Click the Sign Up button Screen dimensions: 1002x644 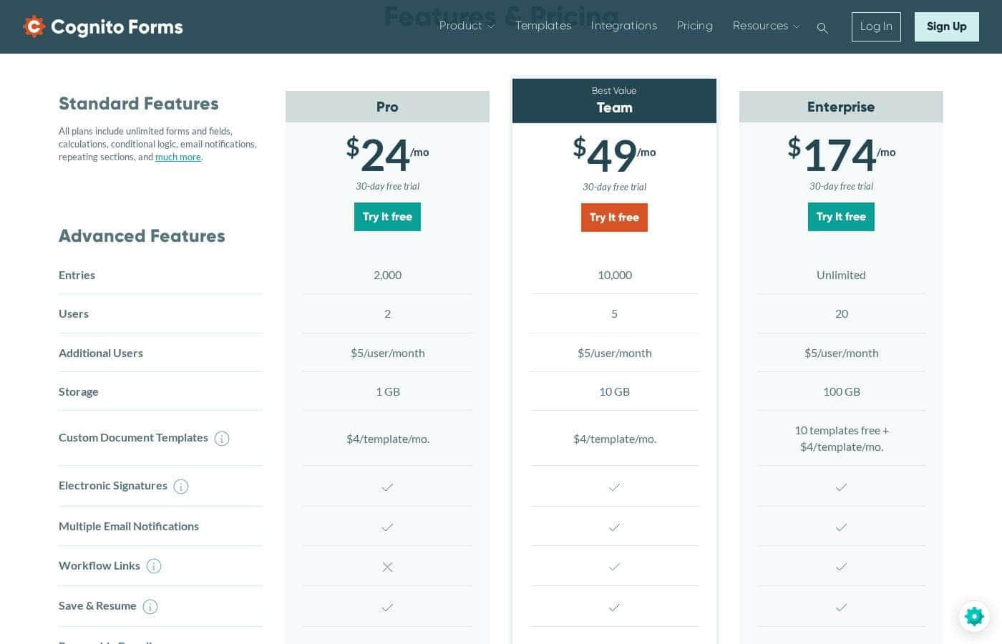(946, 26)
